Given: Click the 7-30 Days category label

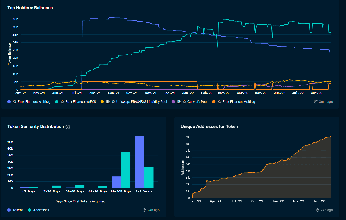Looking at the screenshot, I should click(52, 191).
